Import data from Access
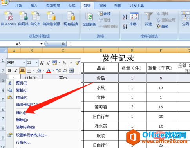Viewport: 190px width, 148px height. point(9,19)
